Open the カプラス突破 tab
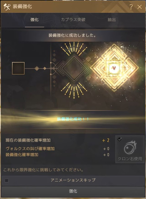Image resolution: width=146 pixels, height=199 pixels. click(73, 20)
